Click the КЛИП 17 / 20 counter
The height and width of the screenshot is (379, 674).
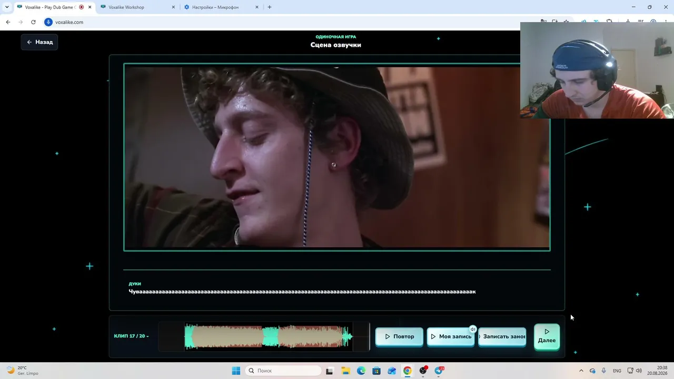[x=131, y=336]
